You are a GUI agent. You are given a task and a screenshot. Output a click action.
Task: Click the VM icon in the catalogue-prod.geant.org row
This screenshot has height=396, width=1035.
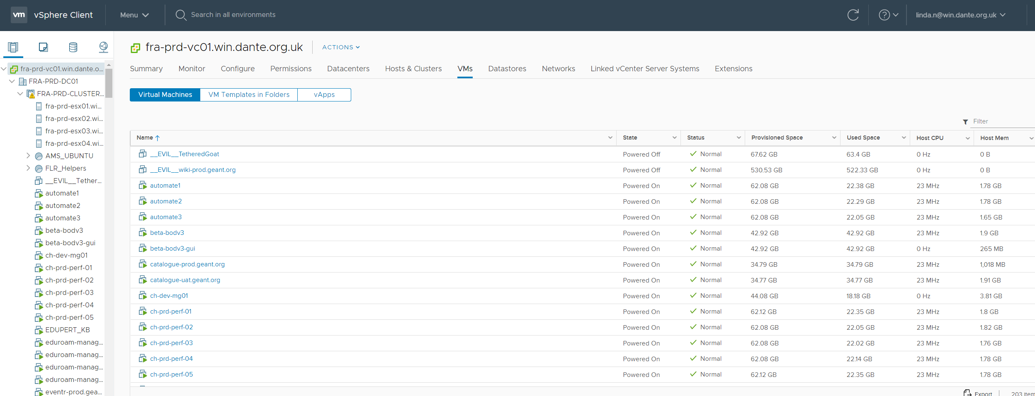(x=143, y=264)
